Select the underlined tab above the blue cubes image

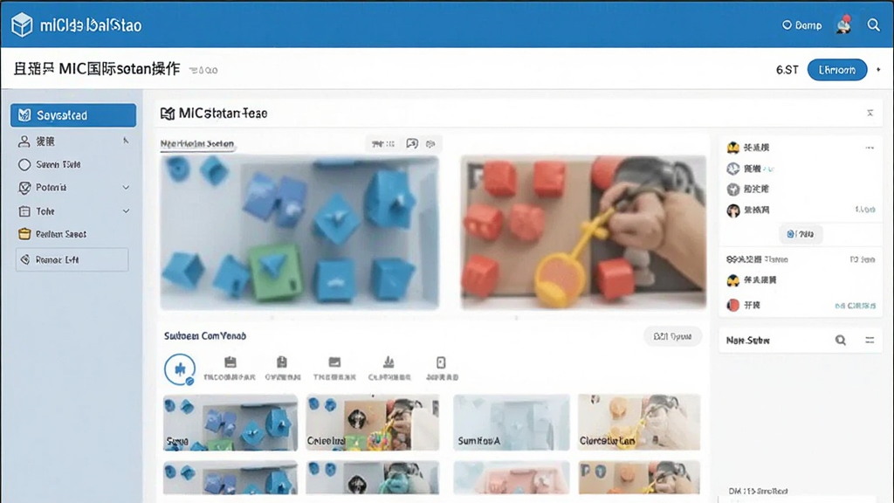(x=197, y=144)
